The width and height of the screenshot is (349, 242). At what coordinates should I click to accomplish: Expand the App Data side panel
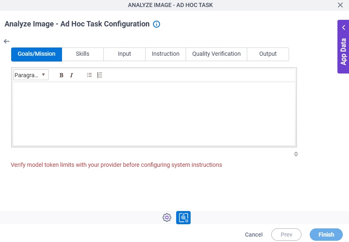coord(343,47)
